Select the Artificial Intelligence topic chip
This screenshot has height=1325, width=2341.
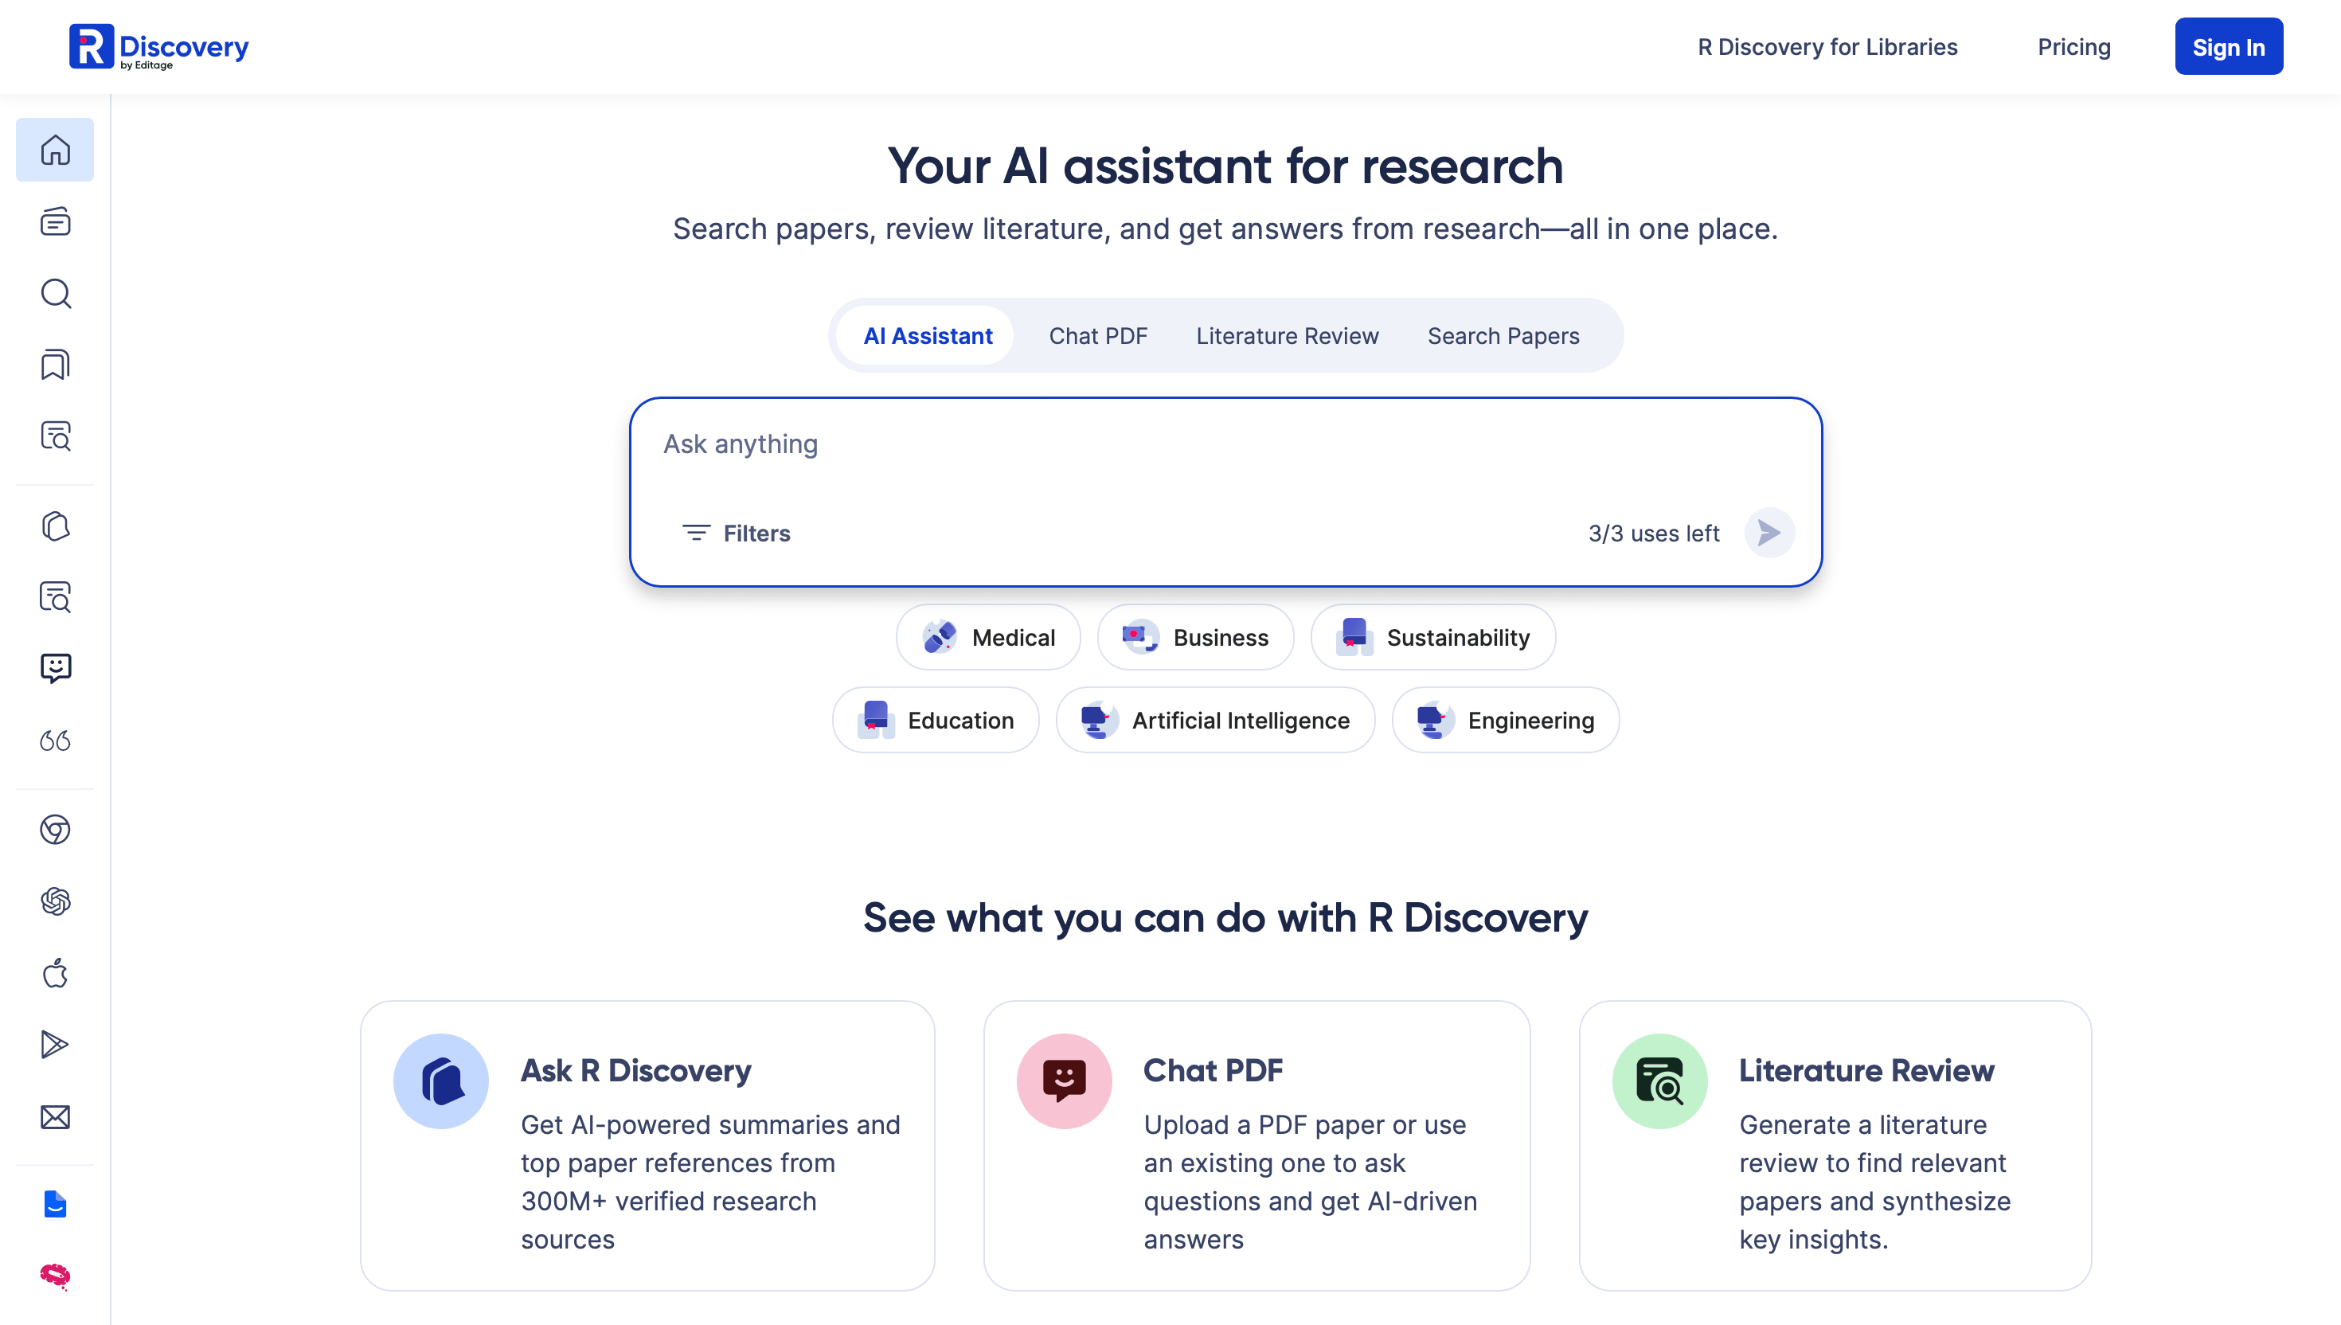[x=1214, y=720]
